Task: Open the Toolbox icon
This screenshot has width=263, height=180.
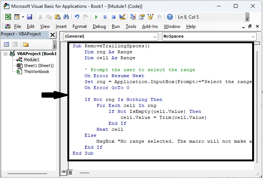Action: tap(159, 17)
